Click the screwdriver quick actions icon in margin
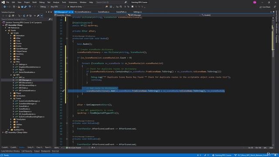This screenshot has height=157, width=279. pos(63,91)
